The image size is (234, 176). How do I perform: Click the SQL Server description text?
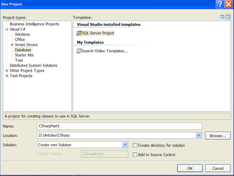47,116
